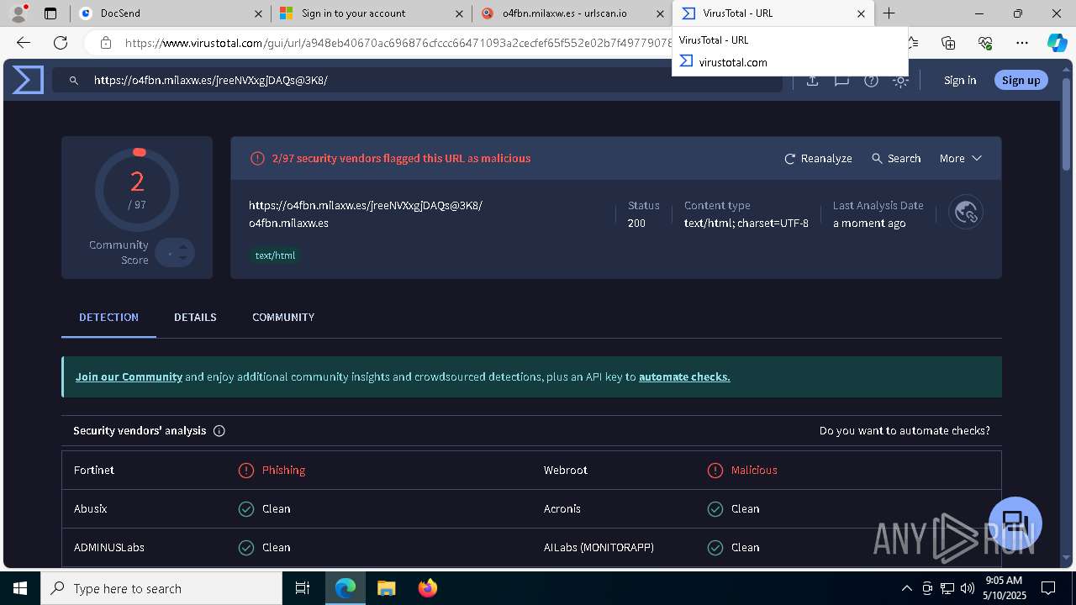Click the Webroot Malicious warning icon
Image resolution: width=1076 pixels, height=605 pixels.
coord(715,471)
